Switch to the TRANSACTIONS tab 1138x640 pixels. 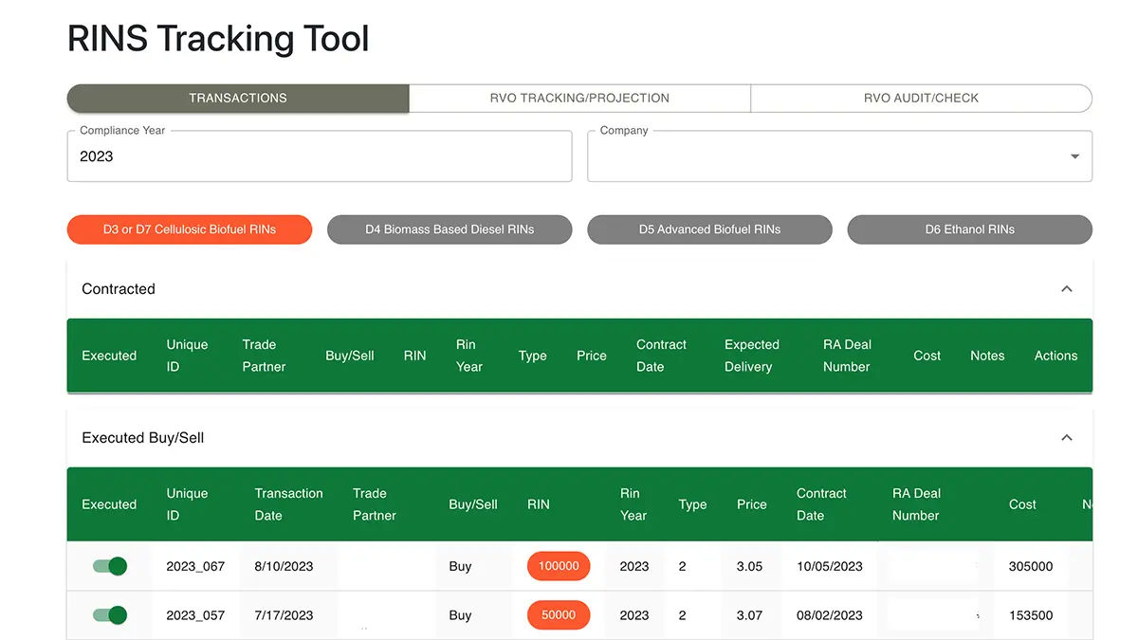tap(238, 98)
